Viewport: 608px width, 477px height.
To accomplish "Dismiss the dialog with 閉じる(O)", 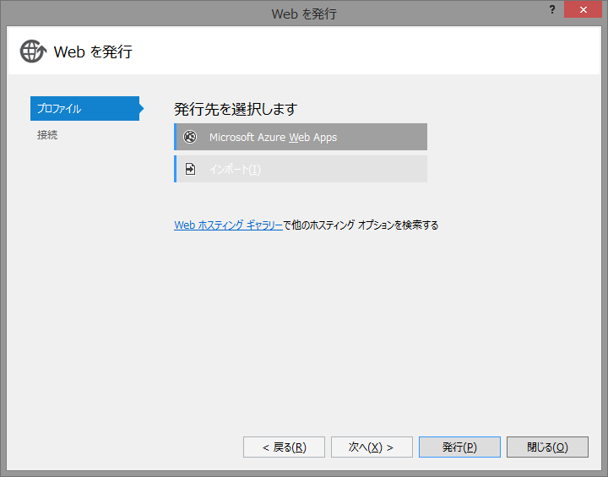I will (547, 447).
